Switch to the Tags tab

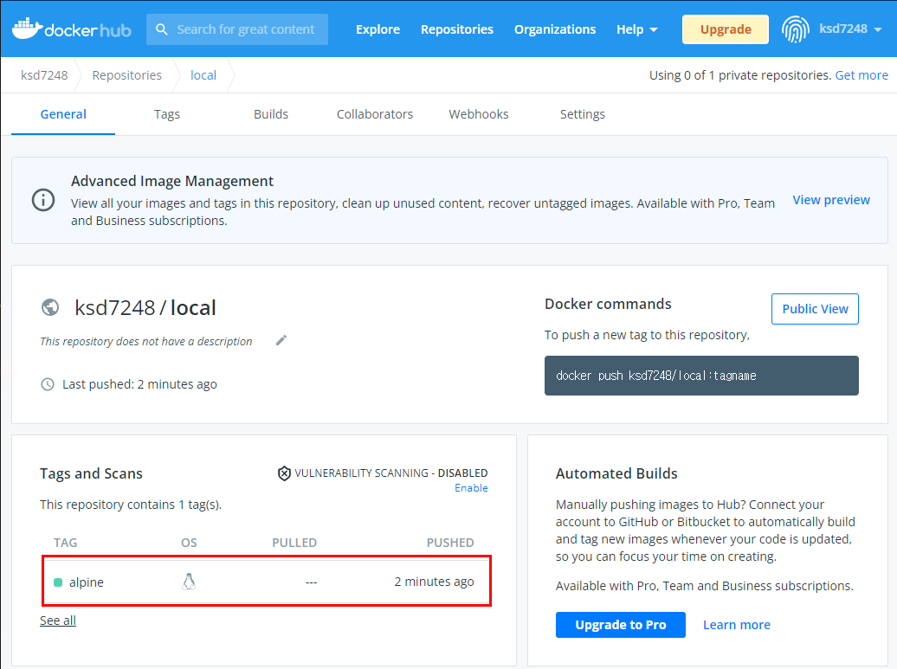click(167, 114)
